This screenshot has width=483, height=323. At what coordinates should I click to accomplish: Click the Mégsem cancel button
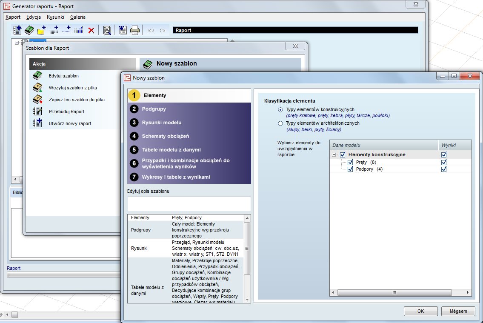click(x=458, y=311)
